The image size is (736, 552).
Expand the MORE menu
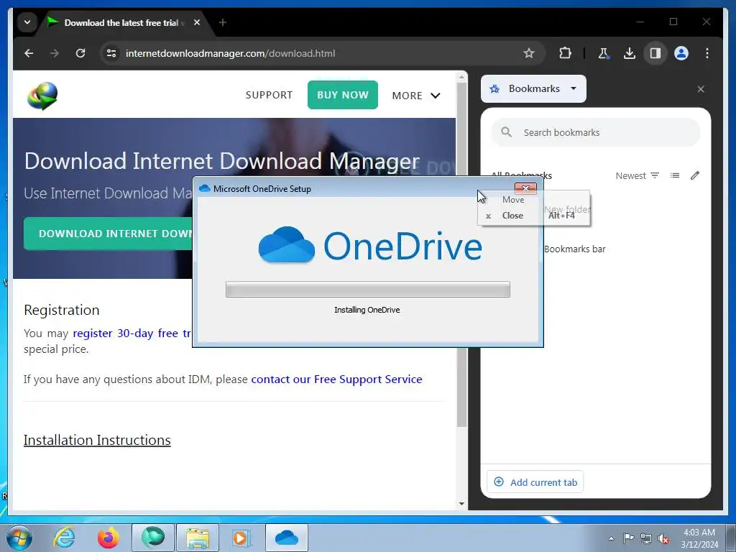[x=416, y=96]
